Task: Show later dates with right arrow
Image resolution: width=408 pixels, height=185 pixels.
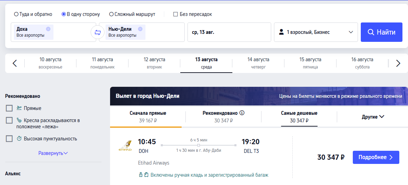Action: pos(398,63)
